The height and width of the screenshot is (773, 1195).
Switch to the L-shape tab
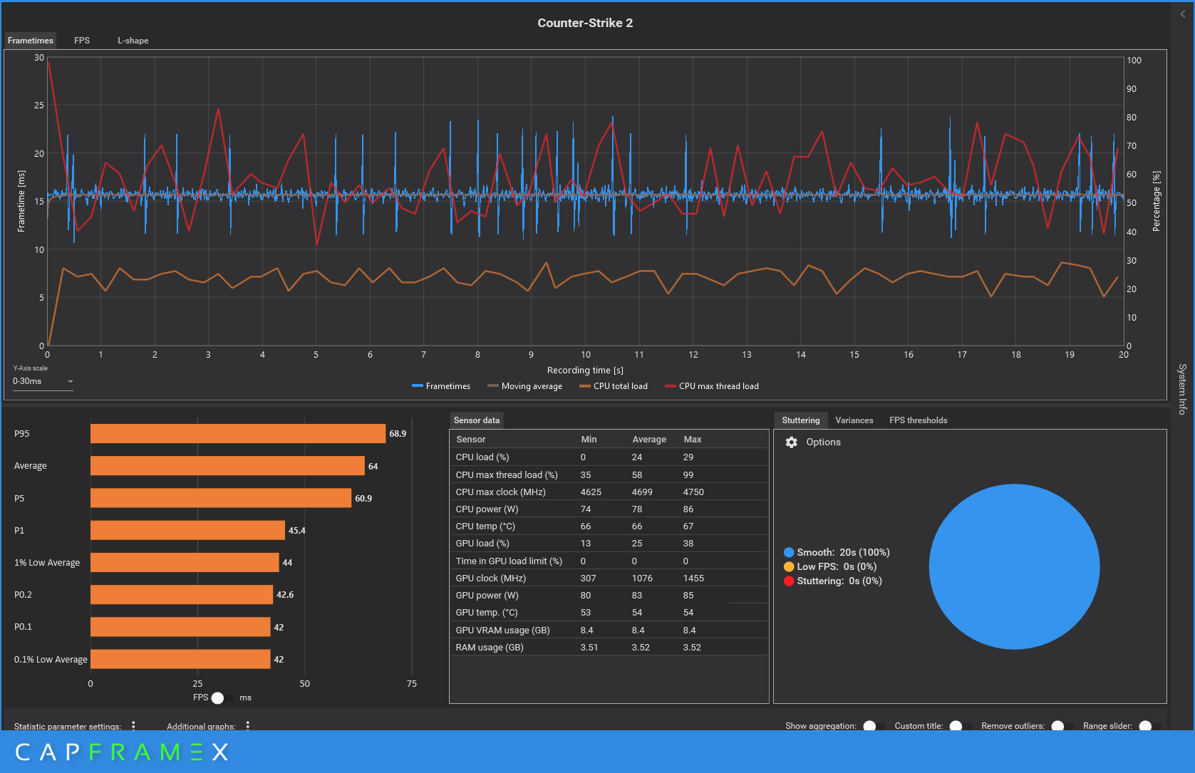tap(133, 41)
